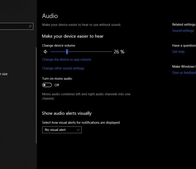Click the 26 % volume value
The height and width of the screenshot is (169, 196).
(x=119, y=52)
